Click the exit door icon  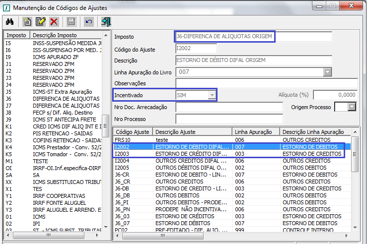(106, 22)
